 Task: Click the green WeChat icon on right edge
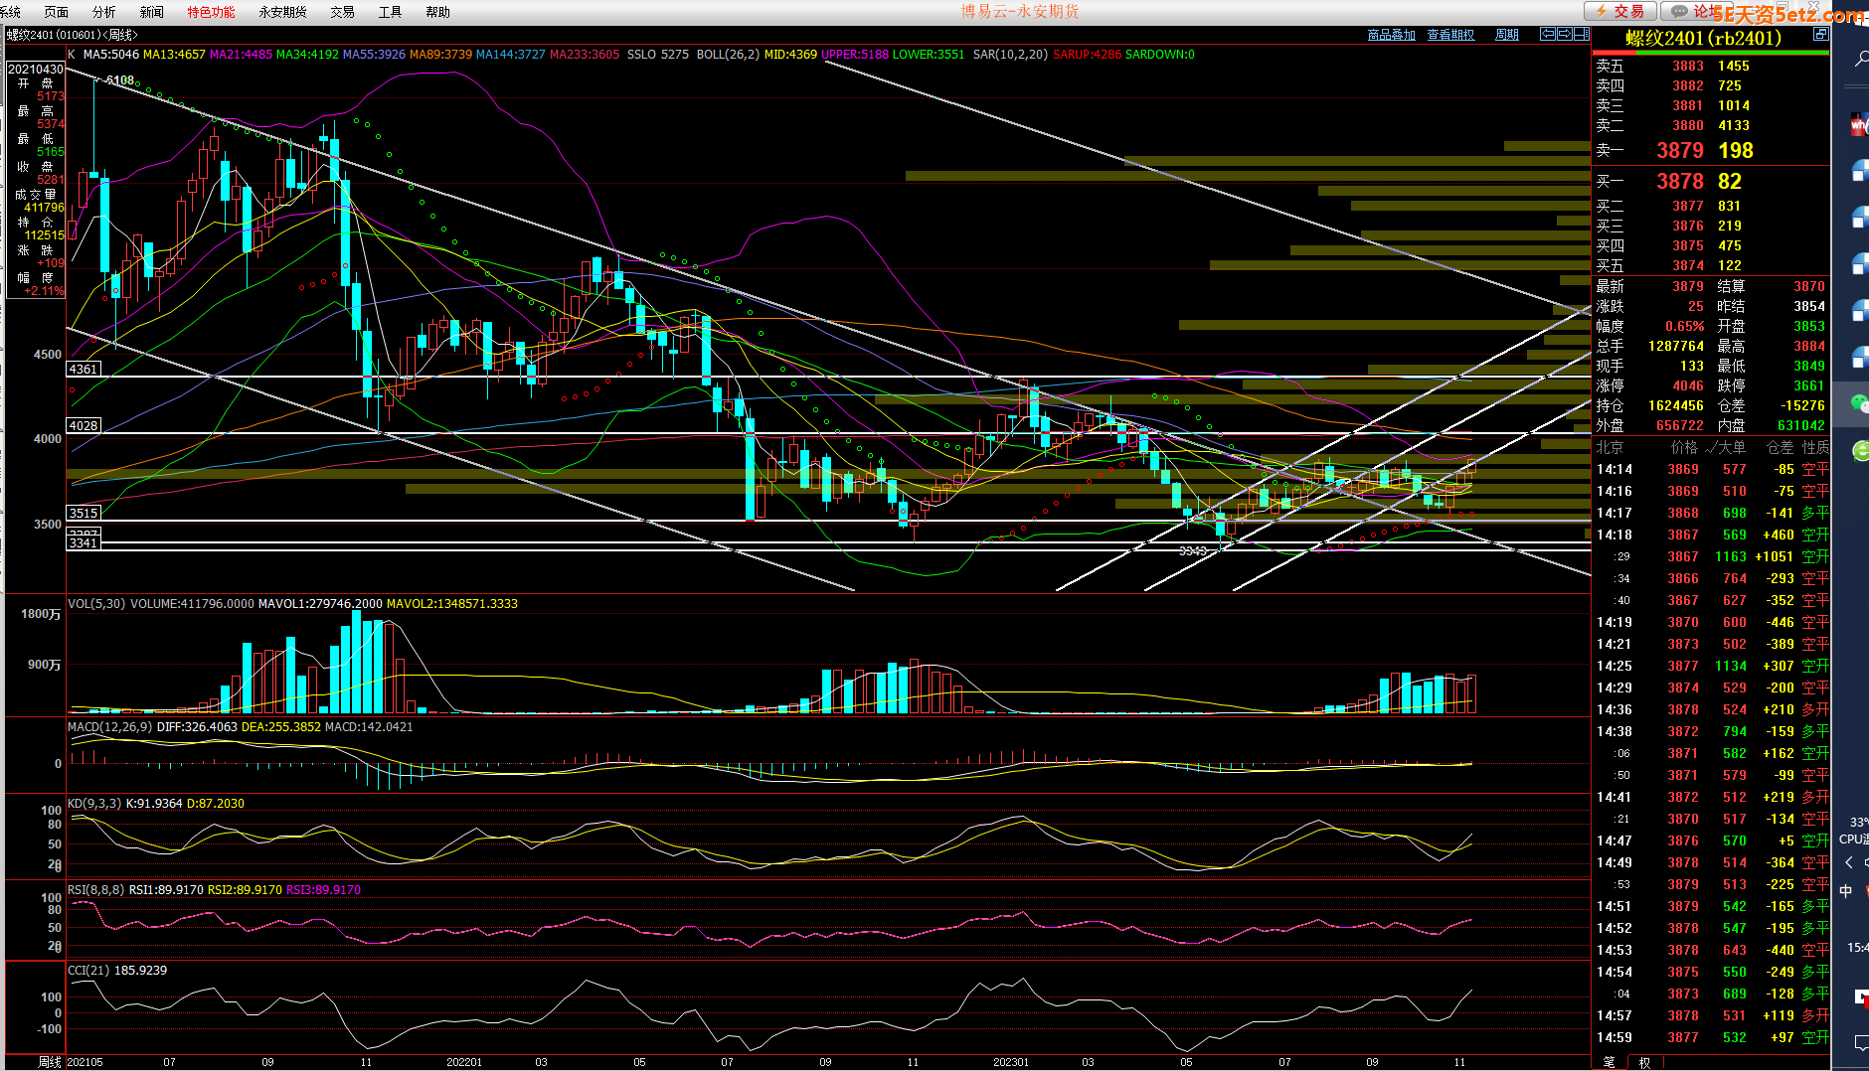coord(1859,402)
